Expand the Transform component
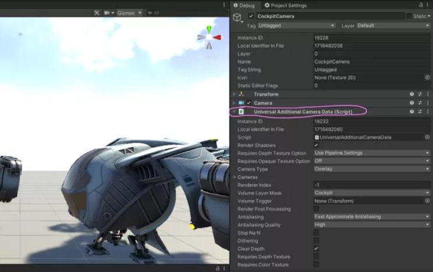Image resolution: width=433 pixels, height=272 pixels. pos(234,94)
